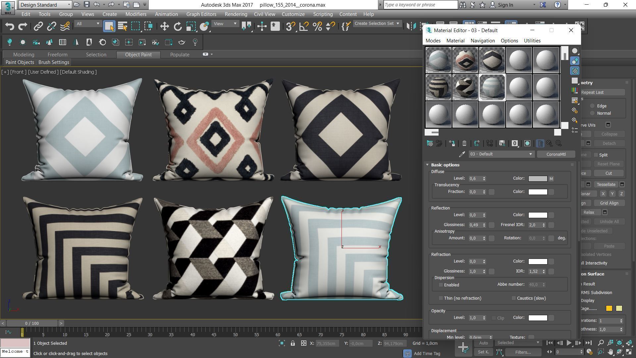
Task: Click the Zoom magnifier viewport control
Action: pos(601,343)
